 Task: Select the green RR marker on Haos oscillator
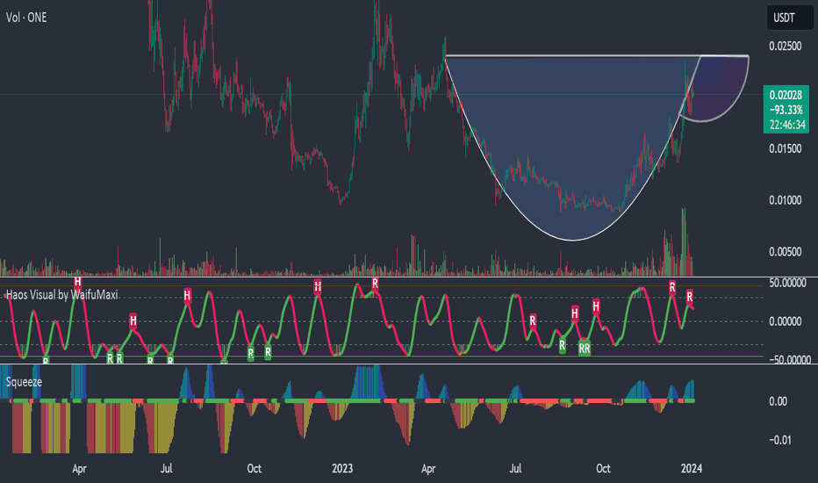tap(585, 348)
